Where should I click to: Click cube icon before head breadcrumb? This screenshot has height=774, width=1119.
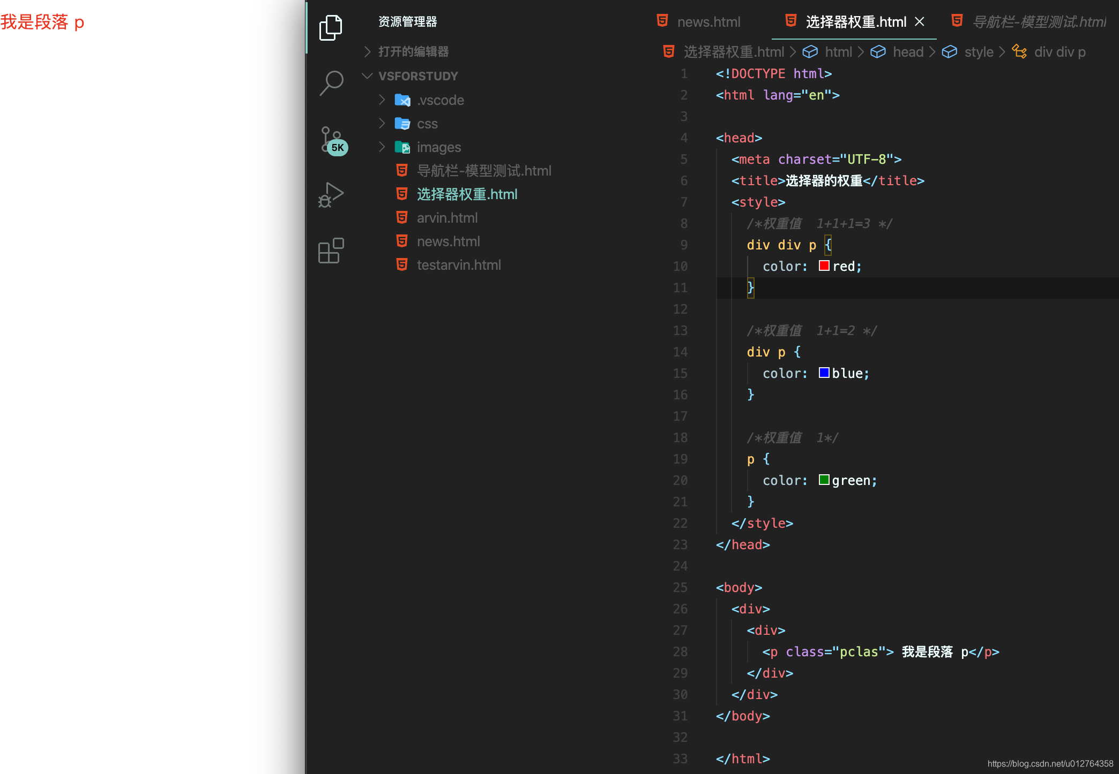pos(878,51)
